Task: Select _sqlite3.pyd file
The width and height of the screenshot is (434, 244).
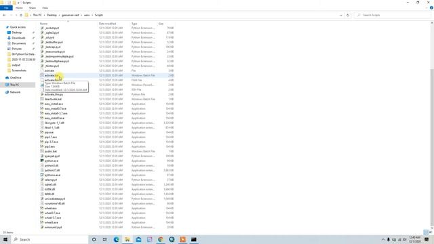Action: [x=52, y=33]
